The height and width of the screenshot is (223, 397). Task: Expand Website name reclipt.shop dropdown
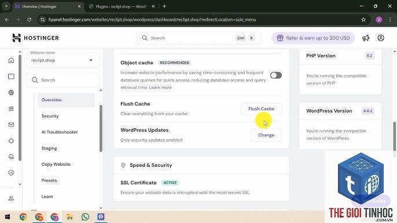tap(63, 60)
